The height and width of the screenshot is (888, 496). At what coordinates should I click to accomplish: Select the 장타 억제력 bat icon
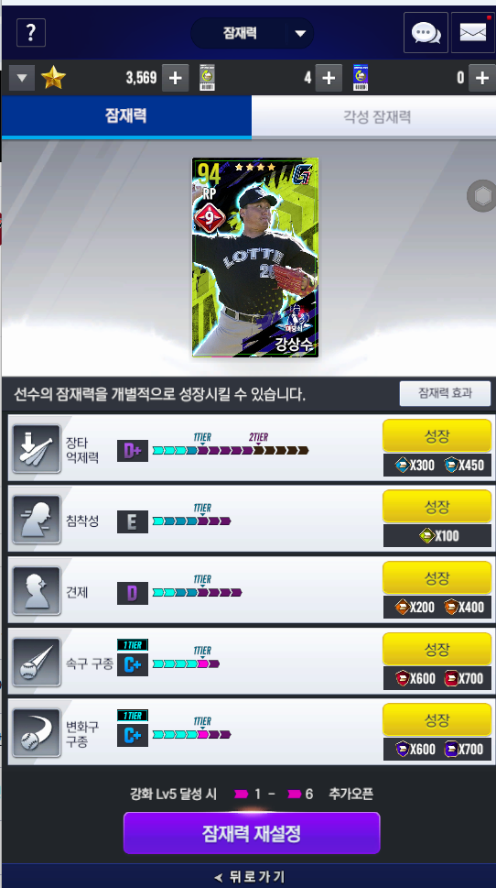pos(37,448)
